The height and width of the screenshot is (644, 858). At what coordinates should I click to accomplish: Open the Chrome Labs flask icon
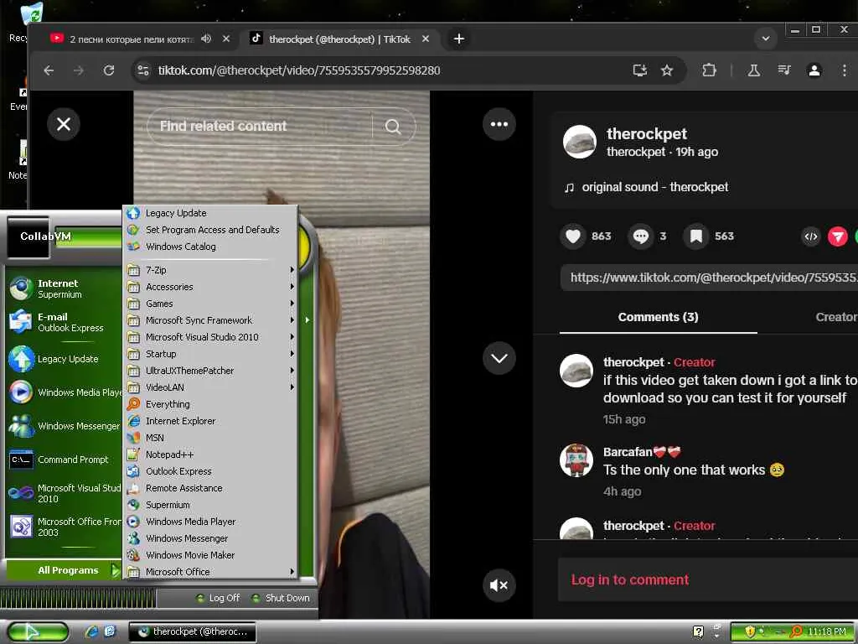753,70
